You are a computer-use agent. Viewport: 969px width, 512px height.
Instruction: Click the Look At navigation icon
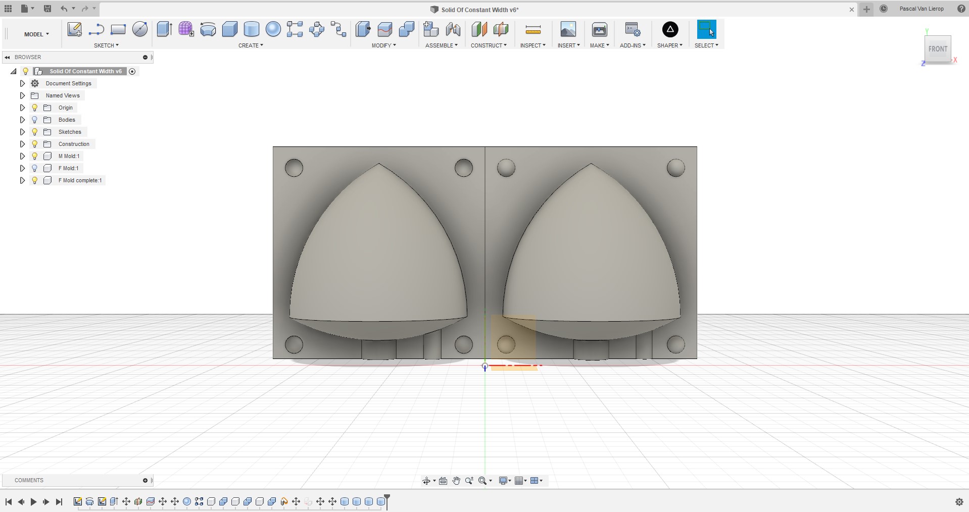(443, 481)
